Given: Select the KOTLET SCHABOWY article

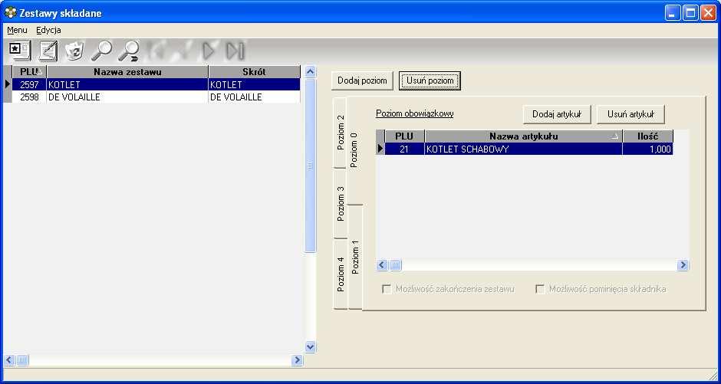Looking at the screenshot, I should coord(524,149).
